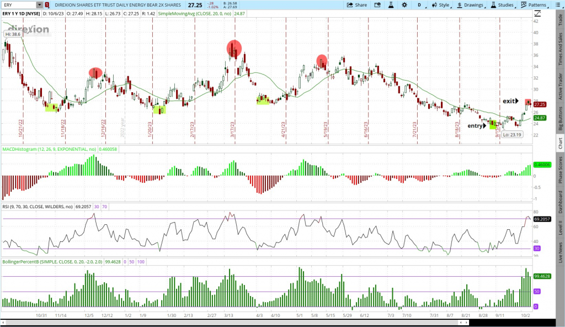The image size is (565, 327).
Task: Open the Dashboard side tab
Action: 561,202
